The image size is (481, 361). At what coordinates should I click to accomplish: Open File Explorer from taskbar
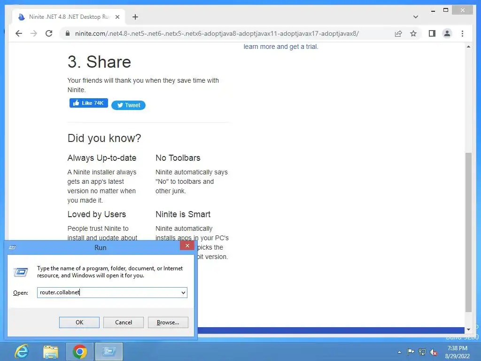(51, 352)
